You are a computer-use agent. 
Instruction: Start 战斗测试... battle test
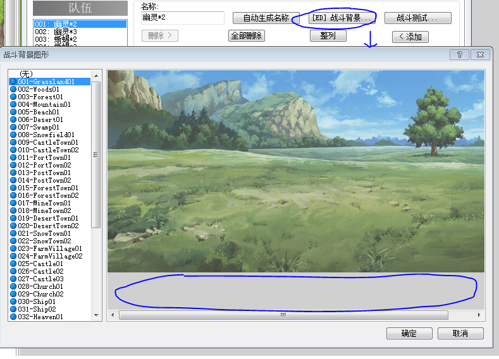click(418, 18)
